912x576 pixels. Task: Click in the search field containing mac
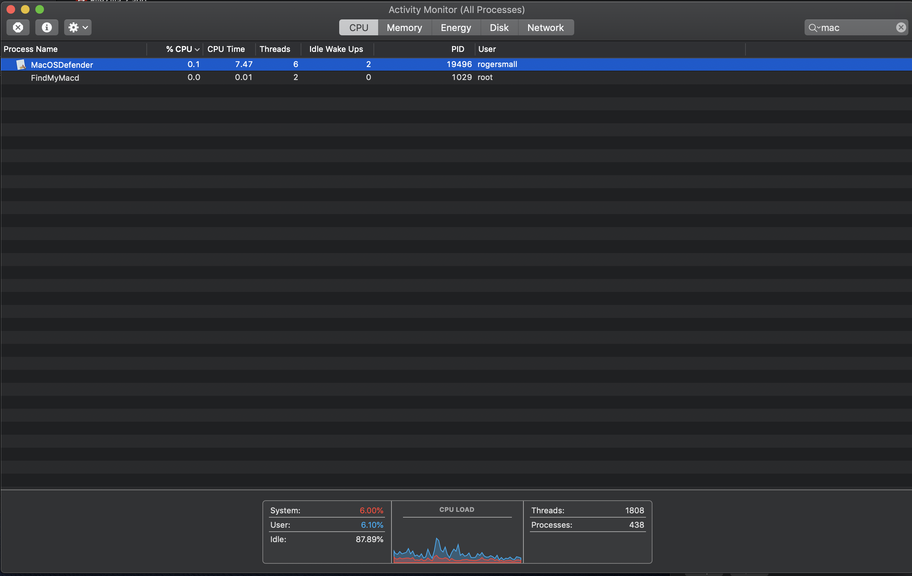[x=856, y=28]
